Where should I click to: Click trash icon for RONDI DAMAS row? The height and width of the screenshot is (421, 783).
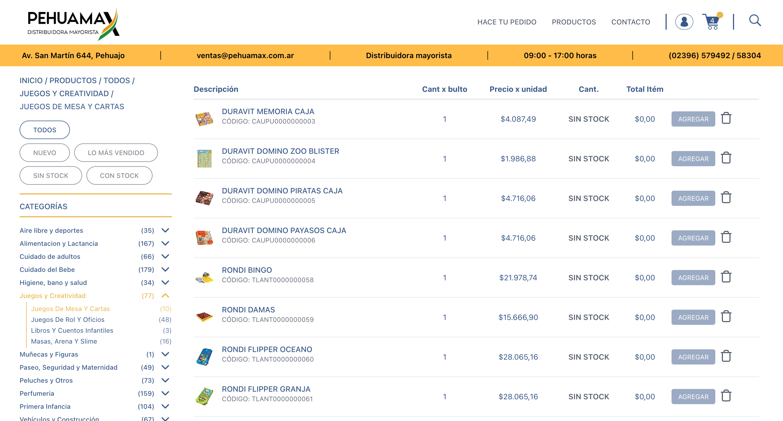point(726,316)
